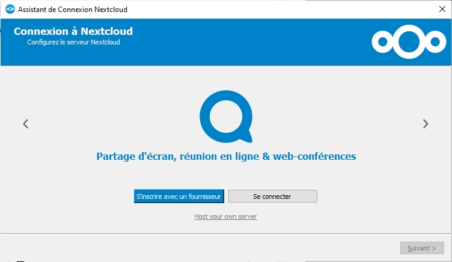452x262 pixels.
Task: Click the large center ring of Nextcloud logo
Action: pyautogui.click(x=407, y=41)
